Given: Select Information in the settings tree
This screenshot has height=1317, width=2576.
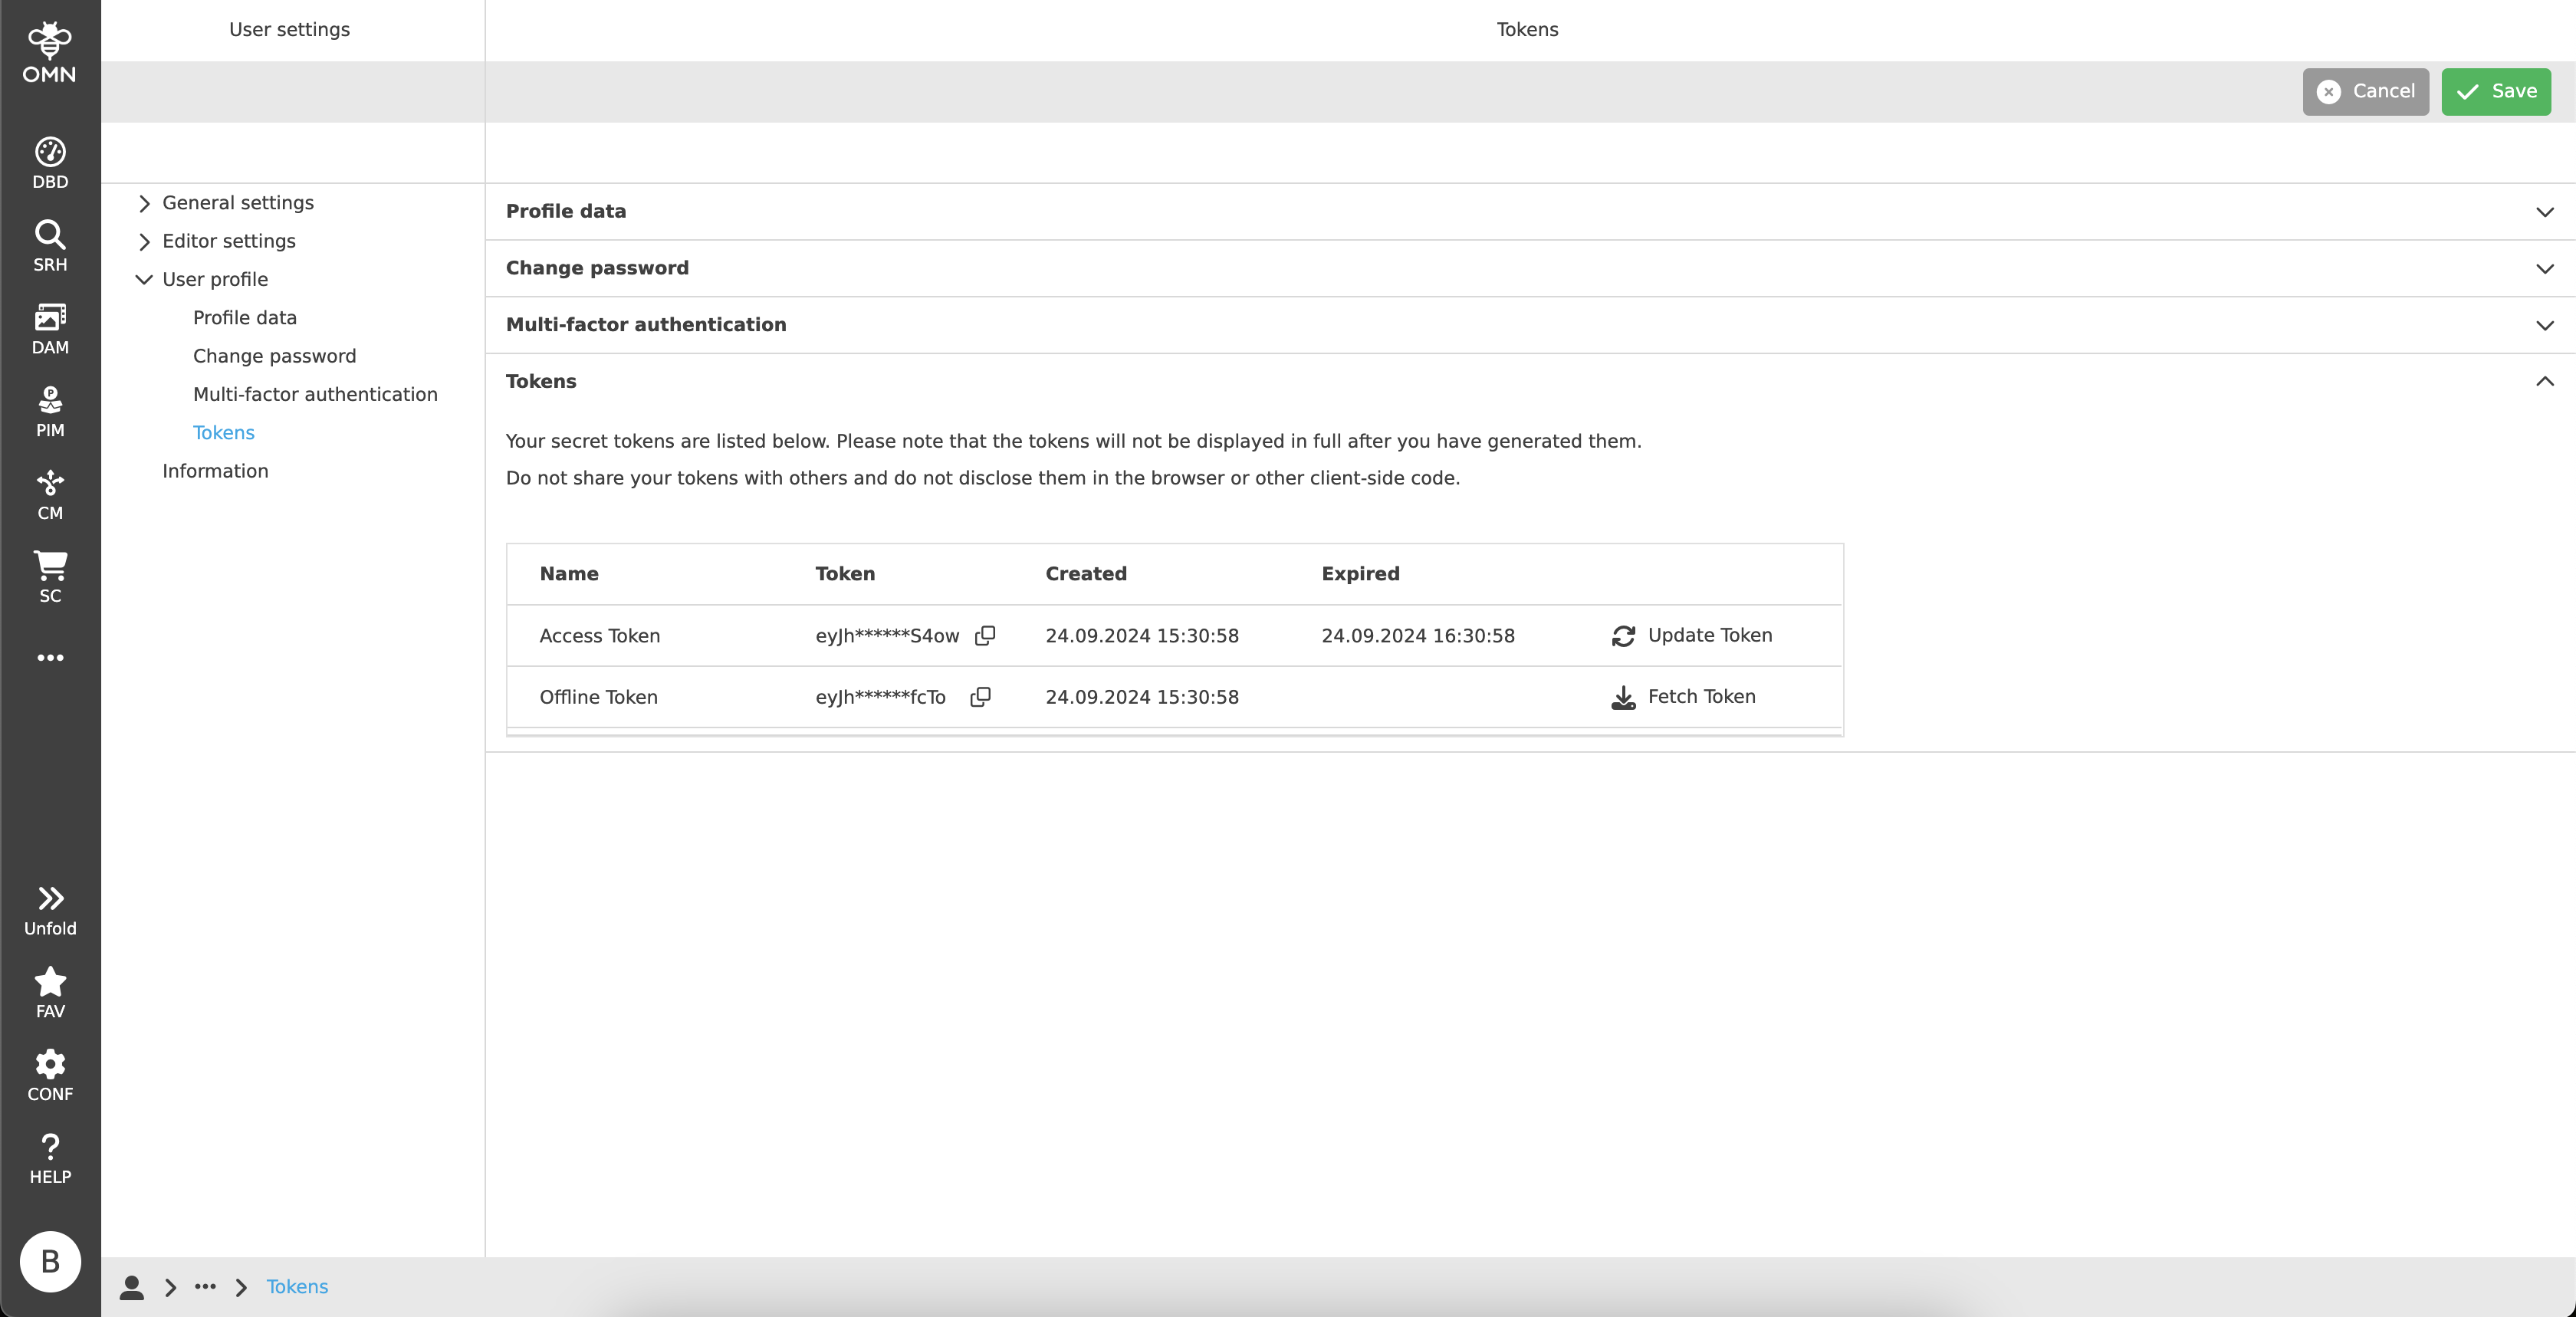Looking at the screenshot, I should [x=215, y=471].
